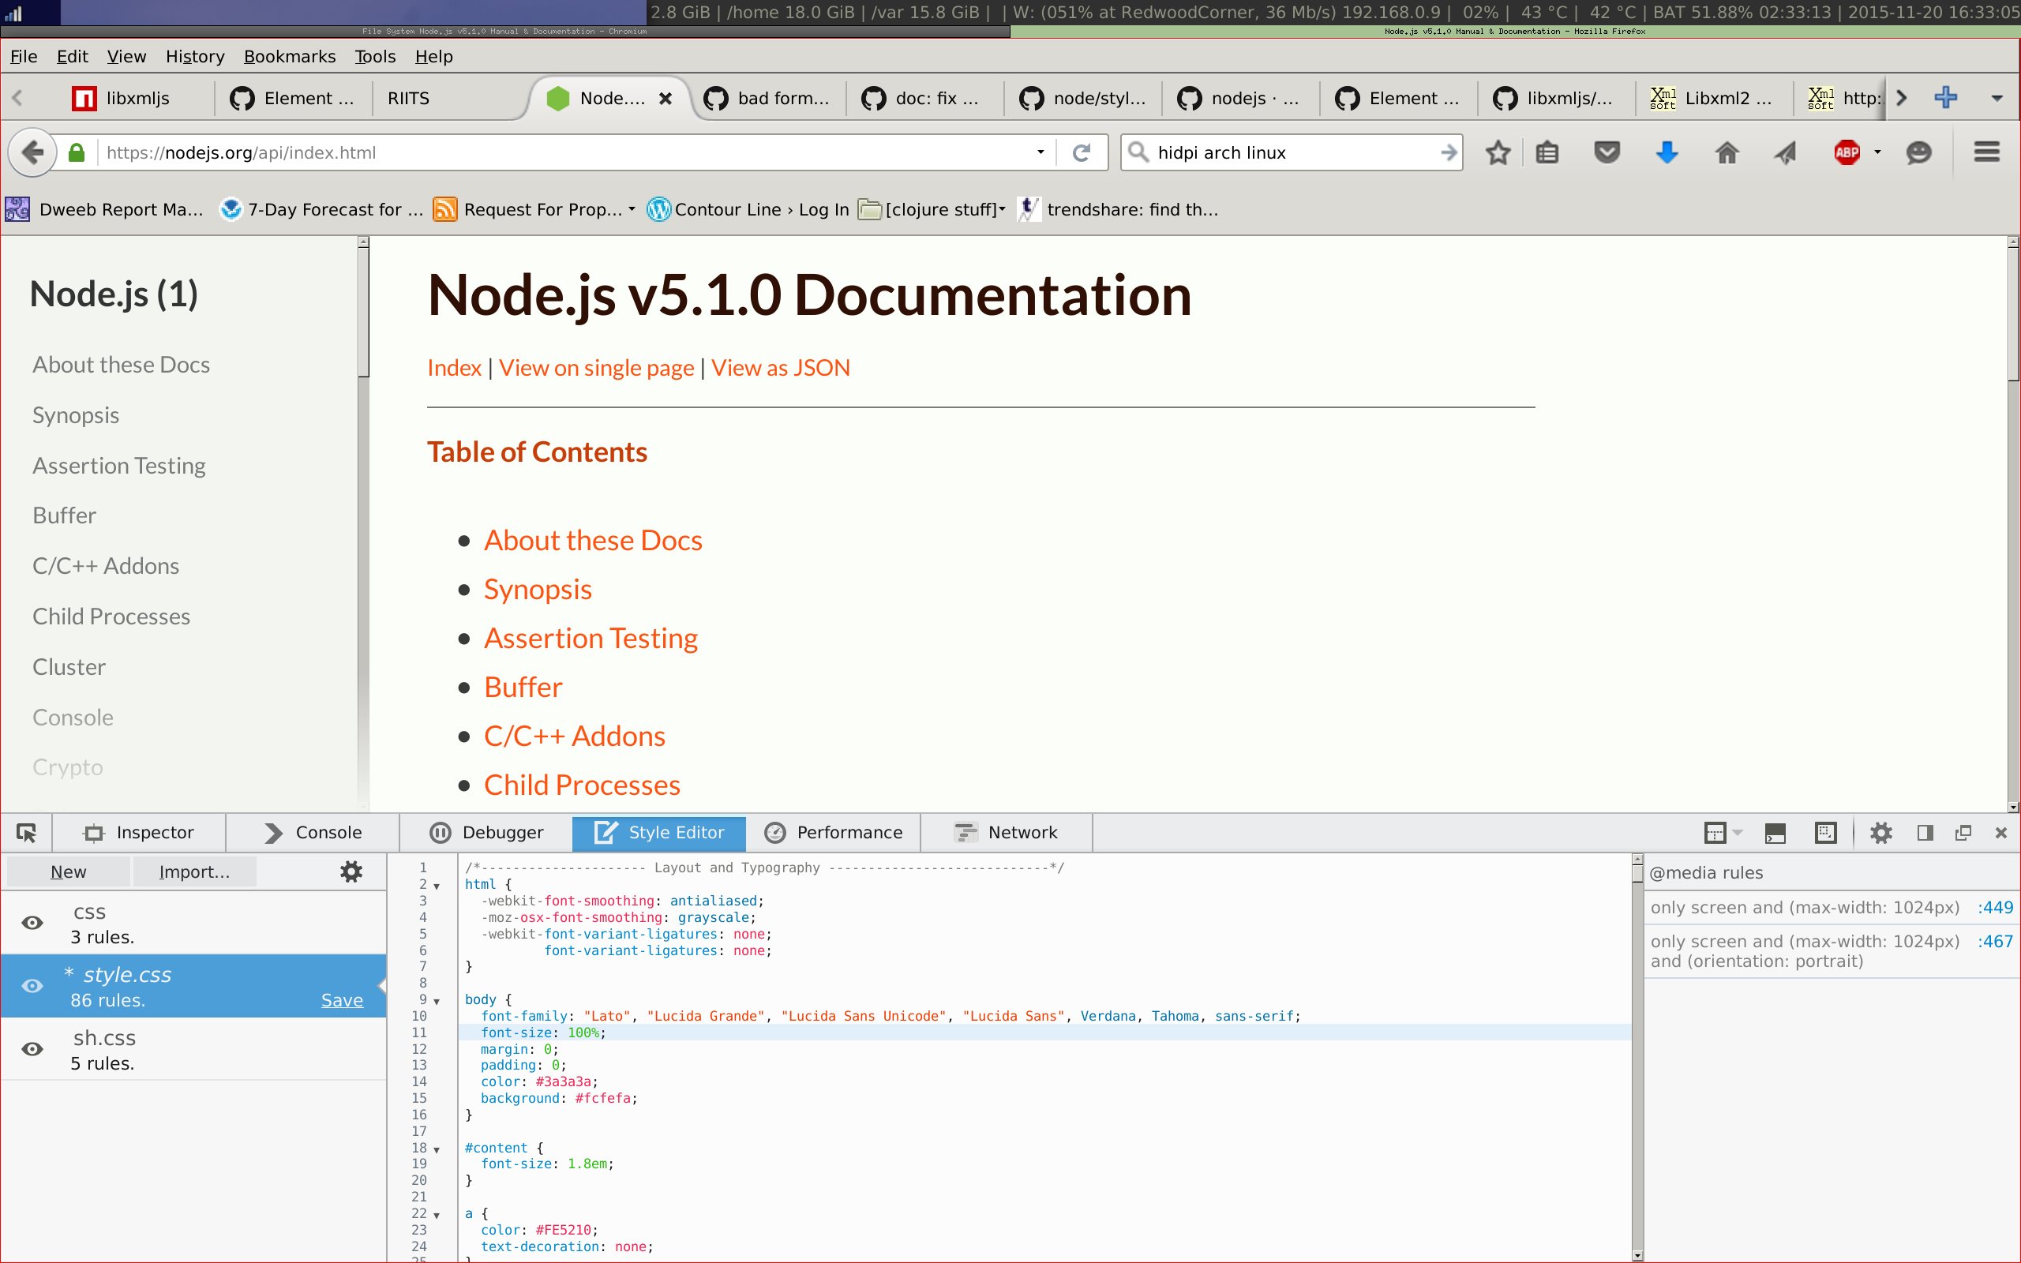
Task: Click the sidebar vertical scrollbar thumb
Action: (363, 313)
